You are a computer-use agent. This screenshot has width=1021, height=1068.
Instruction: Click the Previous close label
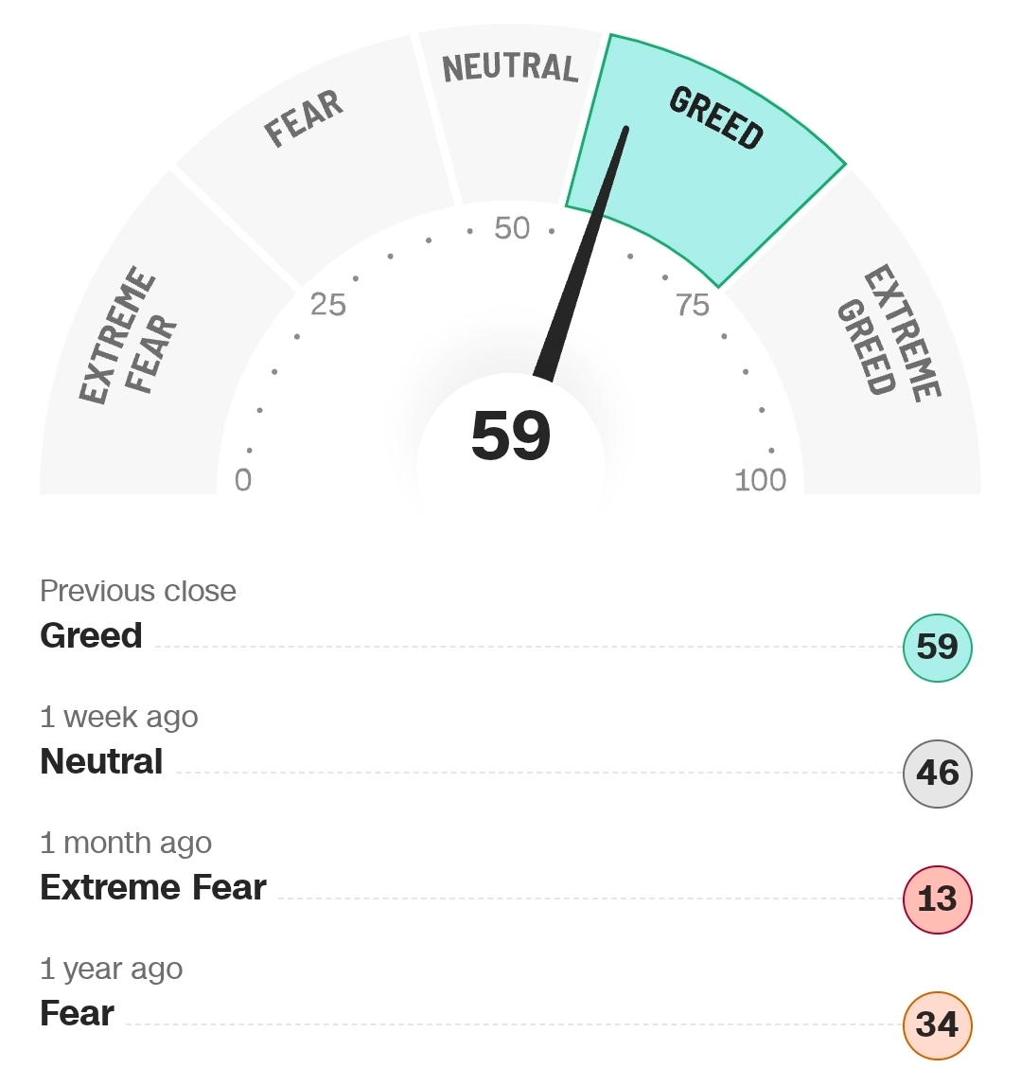click(138, 591)
